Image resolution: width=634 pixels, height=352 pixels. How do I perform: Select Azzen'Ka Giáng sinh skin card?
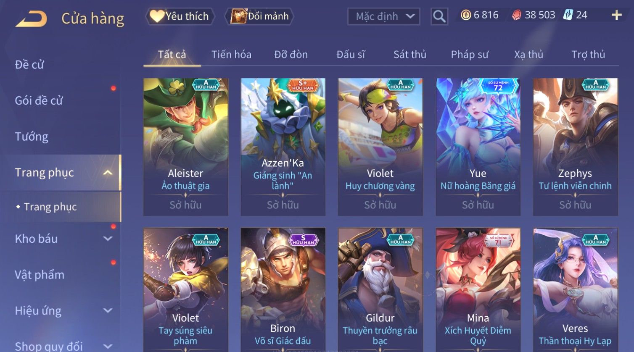(x=283, y=147)
